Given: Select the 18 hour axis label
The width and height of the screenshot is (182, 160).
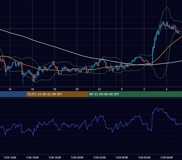Looking at the screenshot, I should click(x=55, y=89).
